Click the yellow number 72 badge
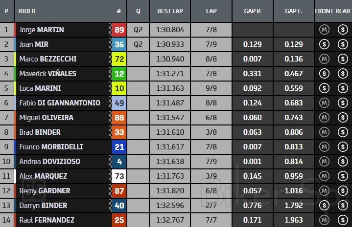The width and height of the screenshot is (352, 227). coord(119,59)
